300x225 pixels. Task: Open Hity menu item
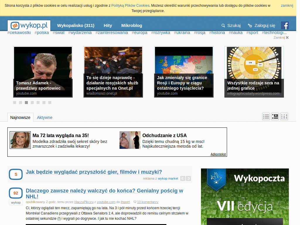coord(108,25)
